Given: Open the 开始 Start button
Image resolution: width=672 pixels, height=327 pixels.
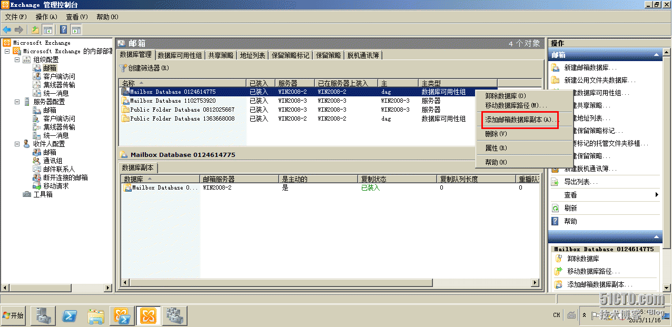Looking at the screenshot, I should (13, 315).
